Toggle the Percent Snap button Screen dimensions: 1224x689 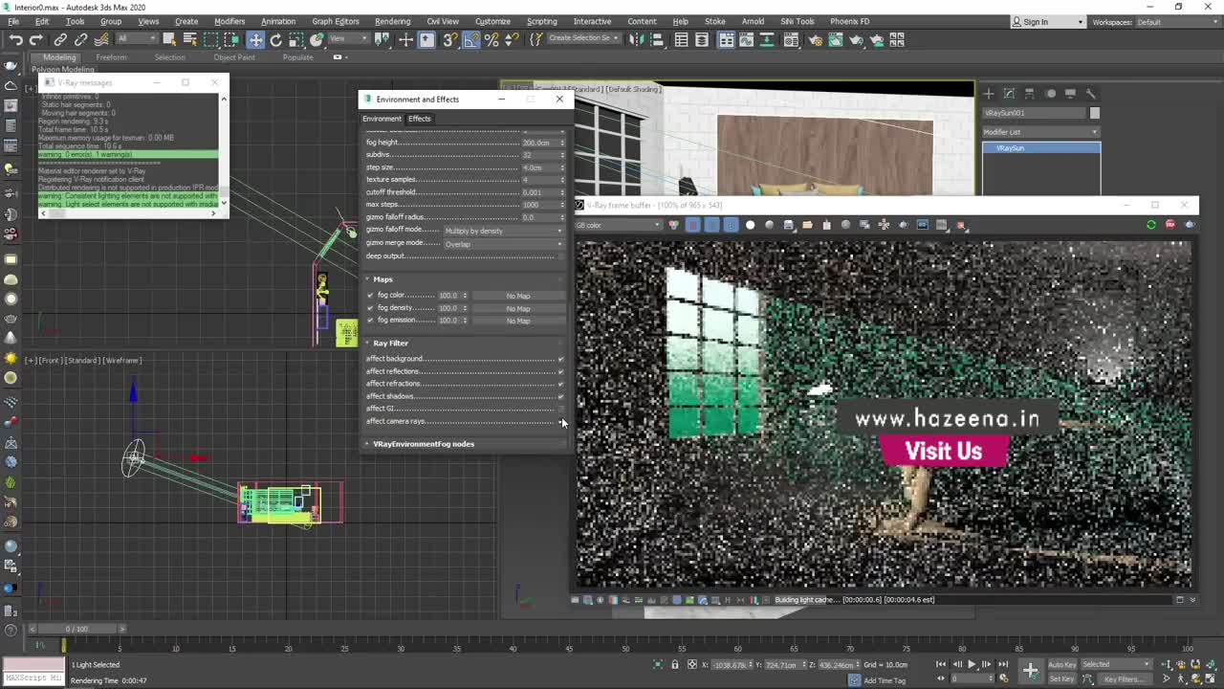(x=492, y=39)
